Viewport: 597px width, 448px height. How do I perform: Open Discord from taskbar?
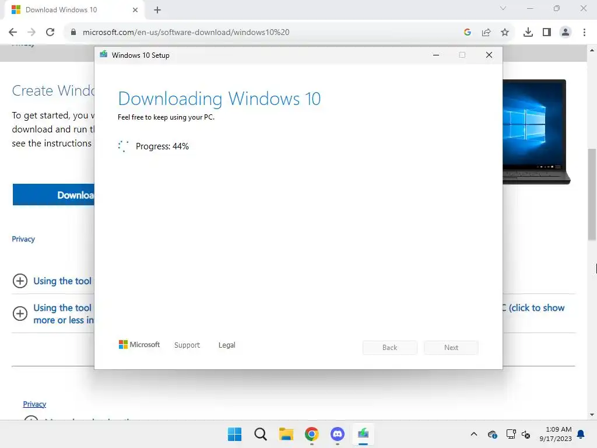[x=338, y=434]
